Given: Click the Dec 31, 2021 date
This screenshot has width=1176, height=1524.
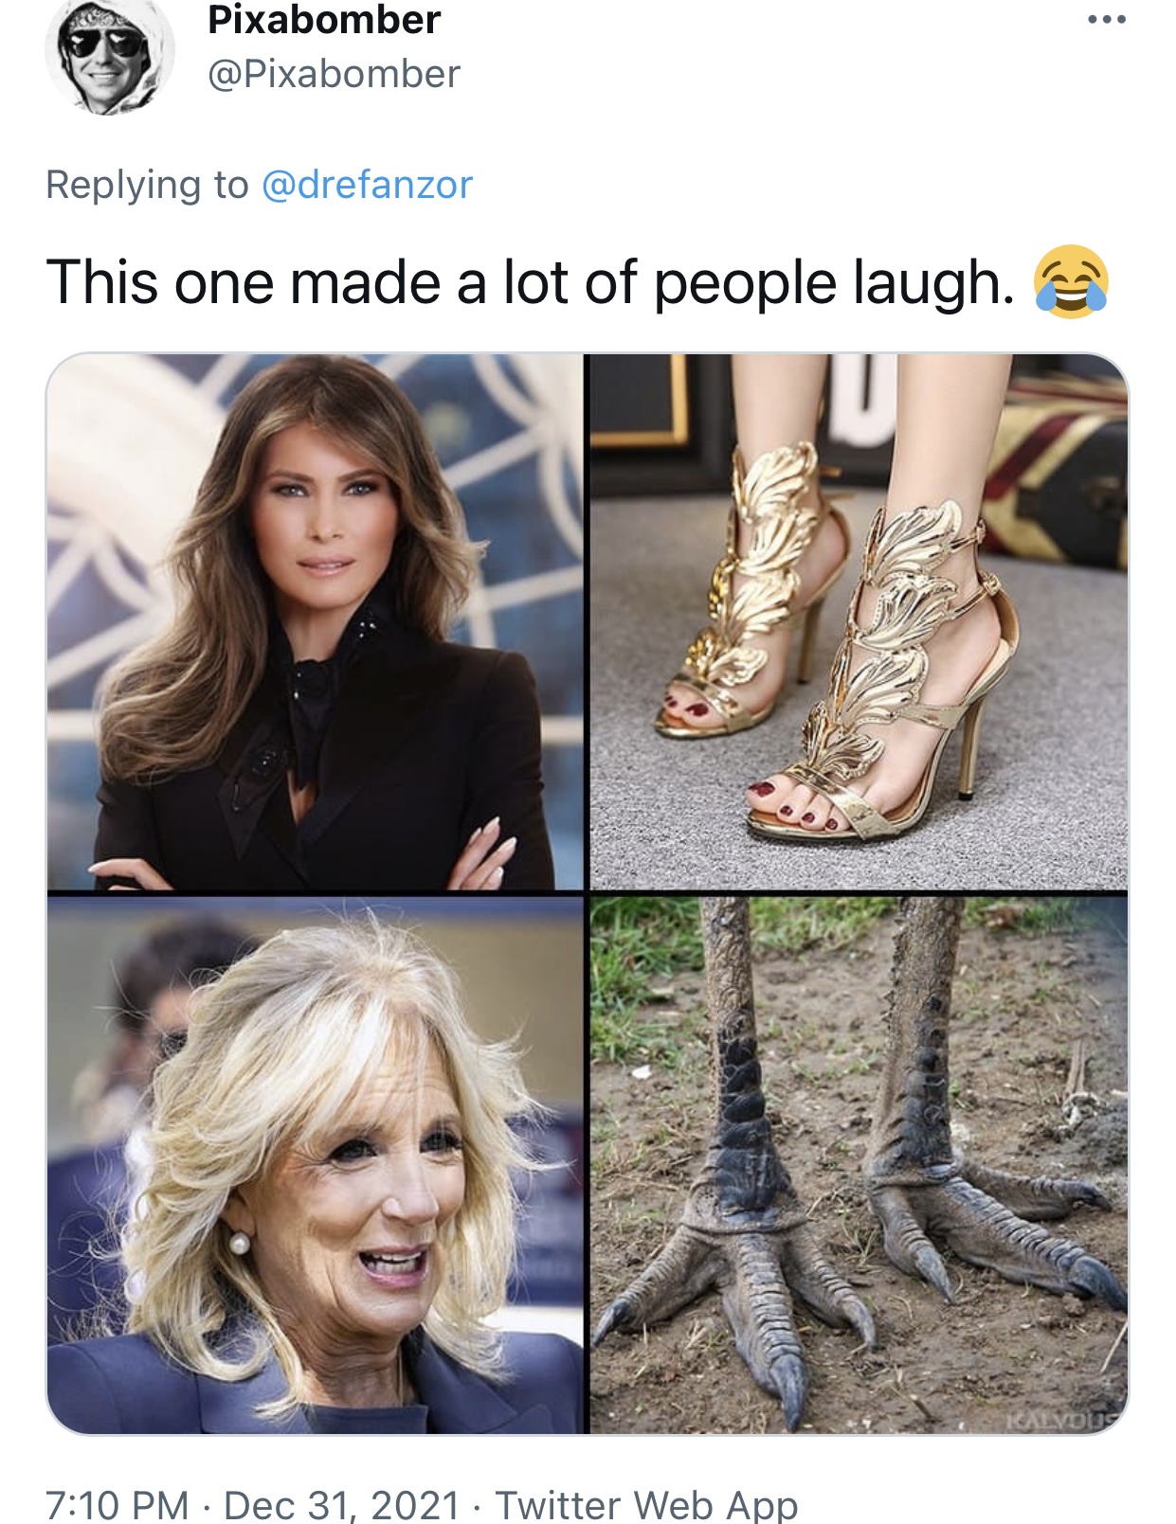Looking at the screenshot, I should coord(342,1504).
